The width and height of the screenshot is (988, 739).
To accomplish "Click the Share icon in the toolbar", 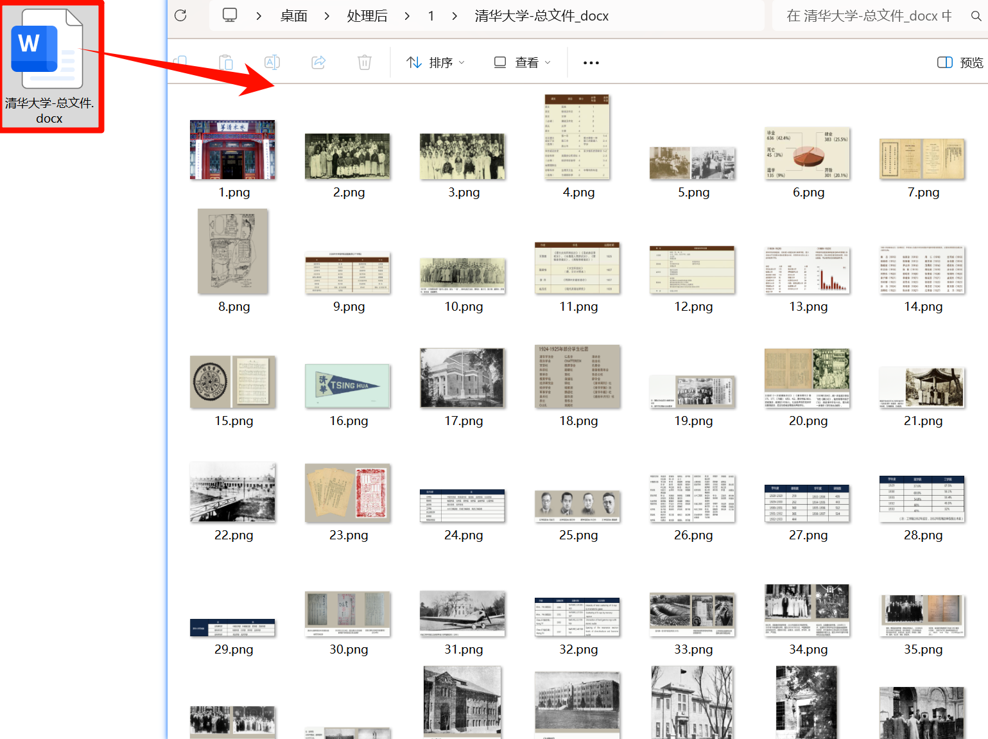I will point(318,62).
